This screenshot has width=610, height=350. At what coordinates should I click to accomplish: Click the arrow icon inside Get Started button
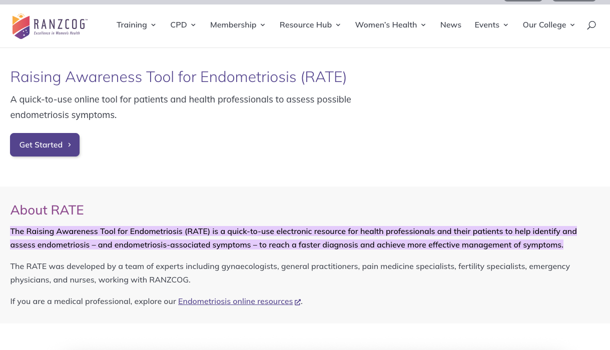pyautogui.click(x=69, y=144)
